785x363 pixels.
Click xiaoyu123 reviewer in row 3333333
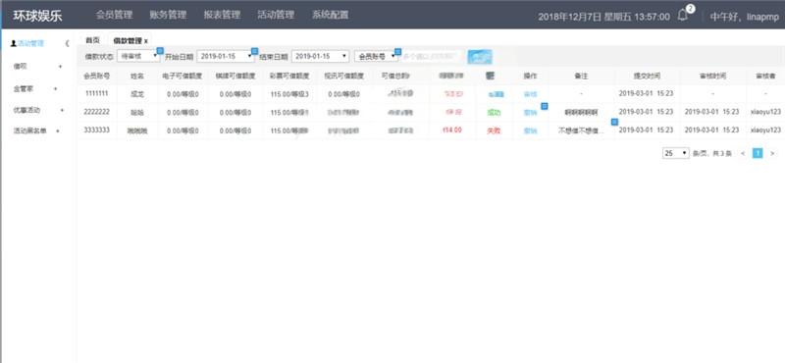[x=765, y=130]
